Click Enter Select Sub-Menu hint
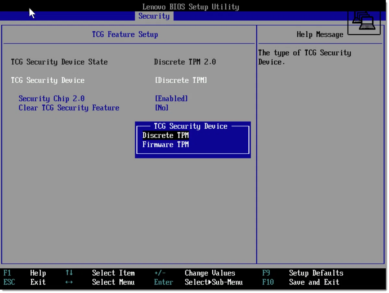 [198, 282]
